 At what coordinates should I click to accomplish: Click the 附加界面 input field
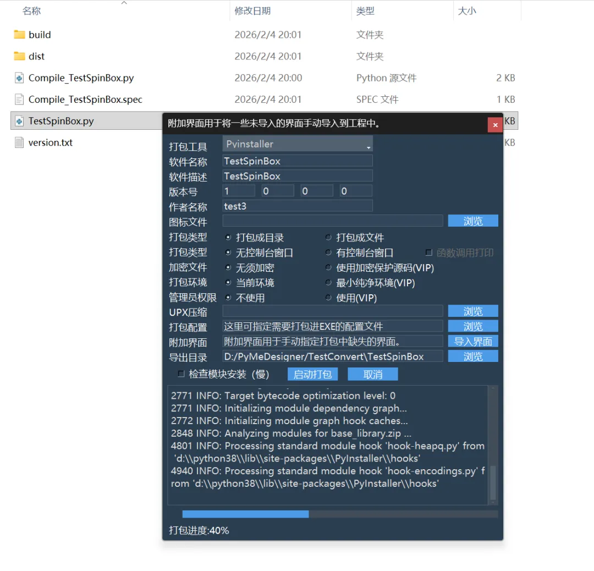(333, 342)
